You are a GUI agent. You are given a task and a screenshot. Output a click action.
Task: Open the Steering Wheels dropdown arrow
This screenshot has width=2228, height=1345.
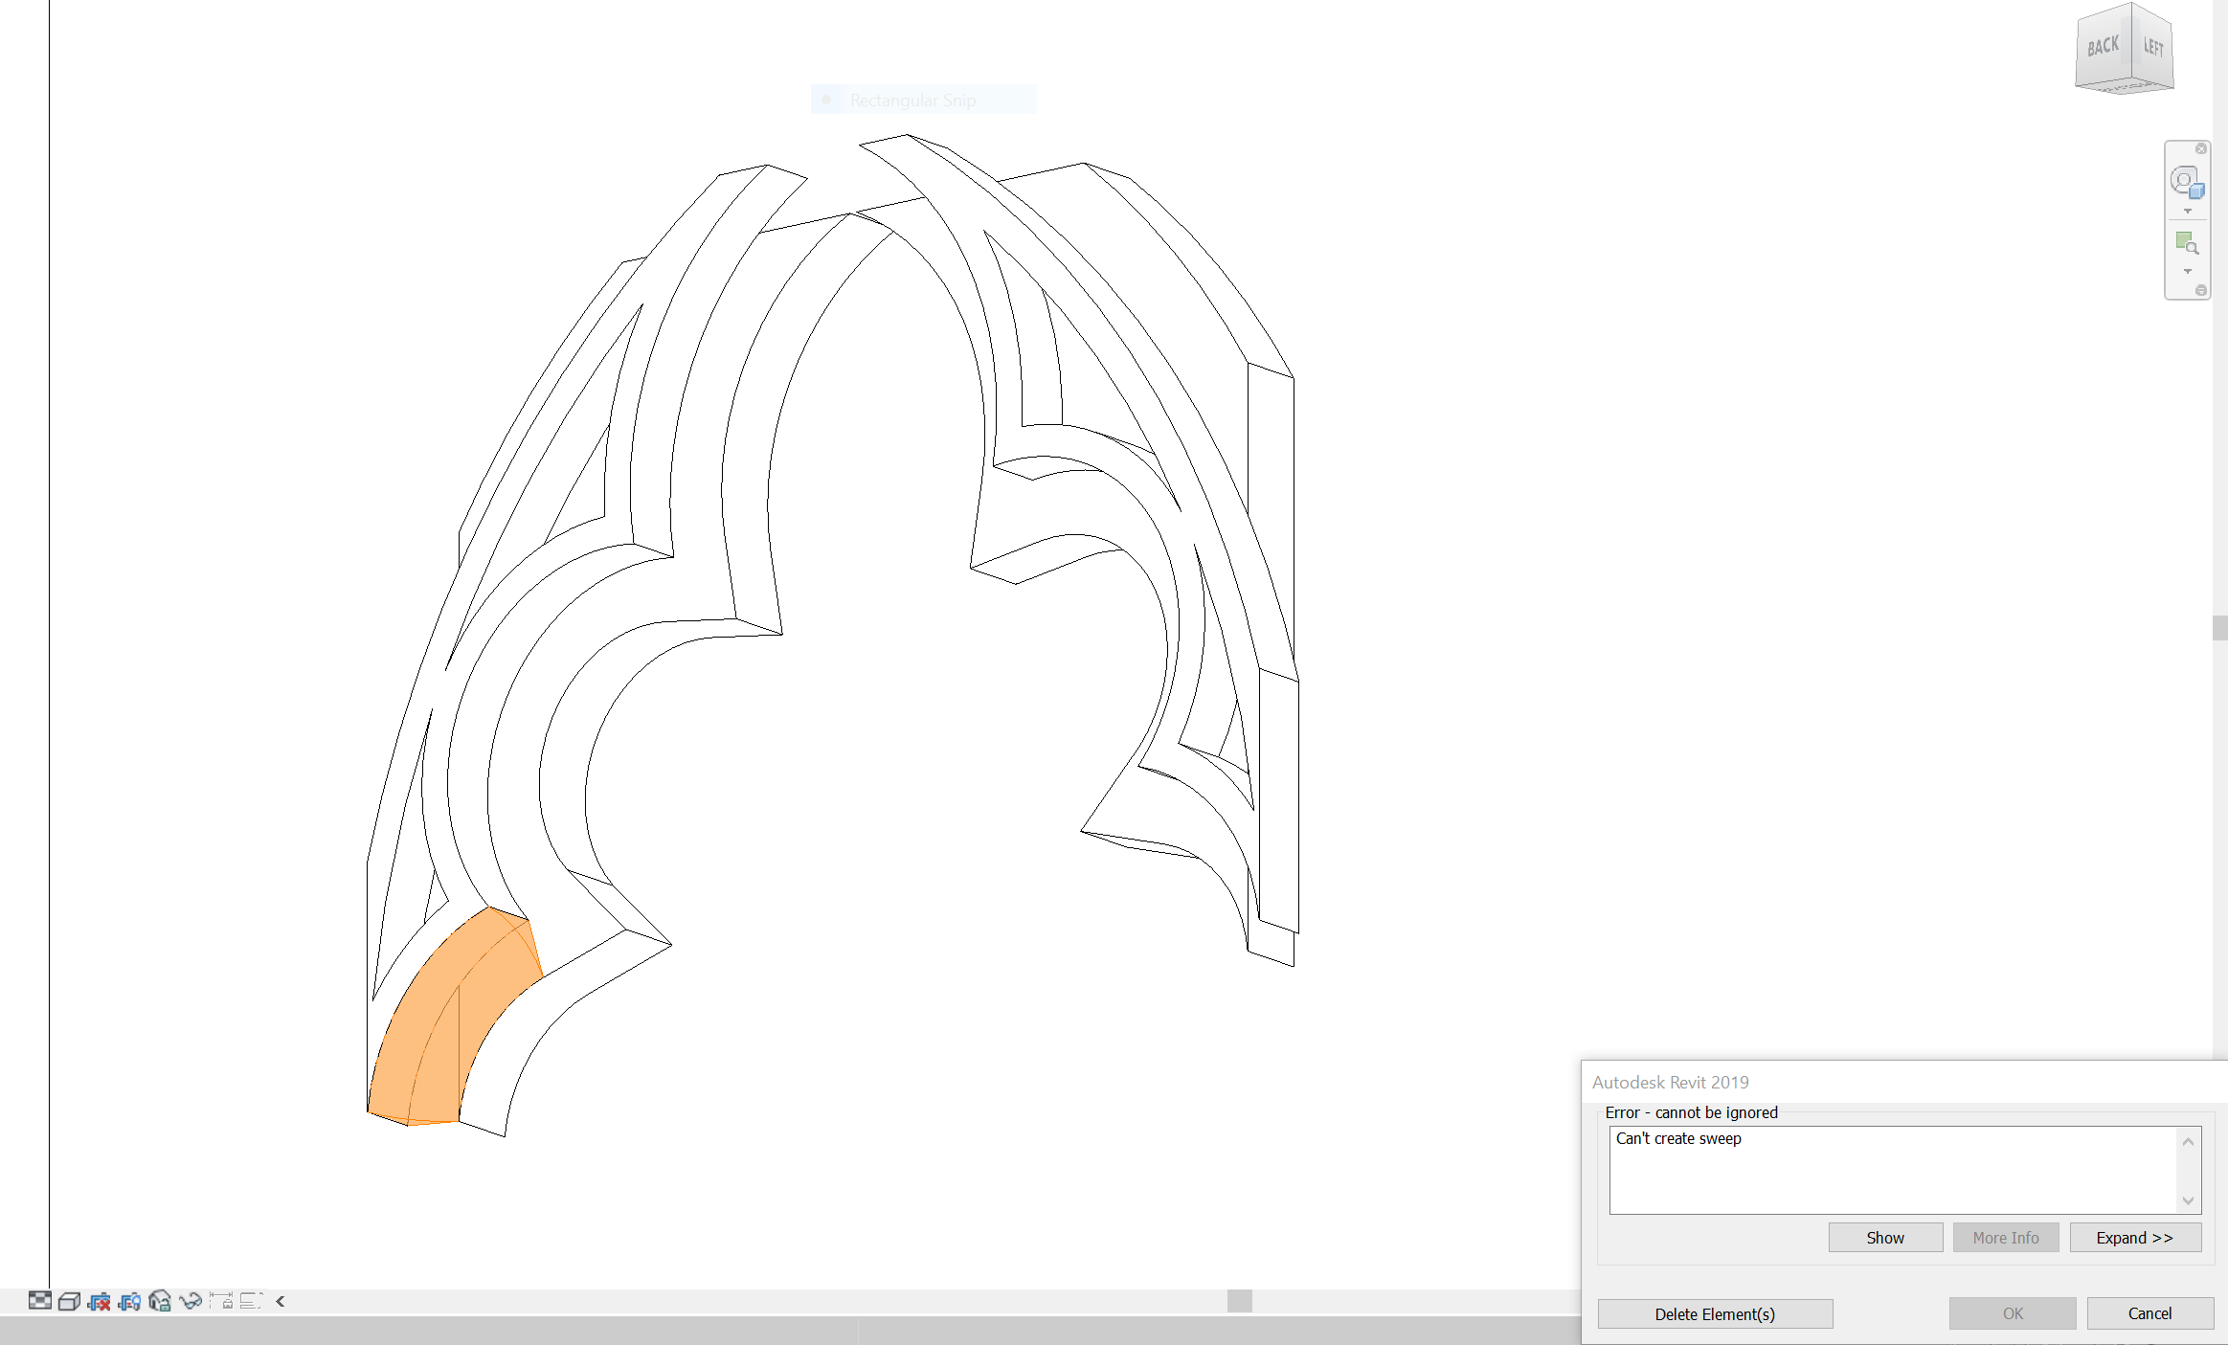(2187, 212)
